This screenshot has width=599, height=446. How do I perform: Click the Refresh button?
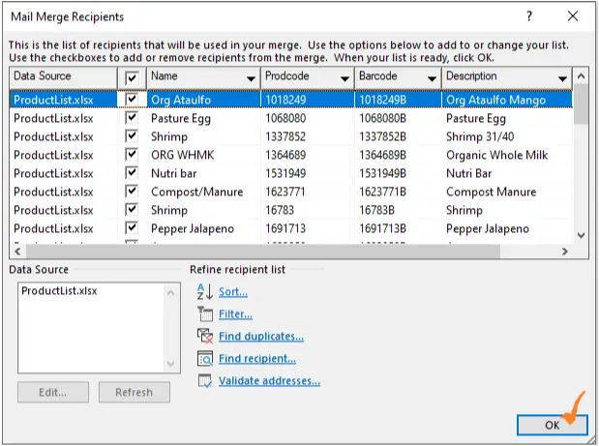point(135,392)
